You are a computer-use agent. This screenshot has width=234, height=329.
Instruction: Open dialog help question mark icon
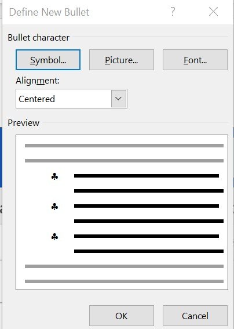click(x=173, y=12)
